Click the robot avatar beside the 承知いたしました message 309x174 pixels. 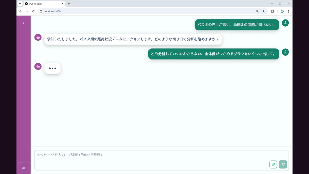[x=37, y=37]
